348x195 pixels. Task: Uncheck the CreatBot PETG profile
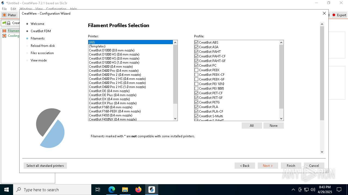pos(196,102)
